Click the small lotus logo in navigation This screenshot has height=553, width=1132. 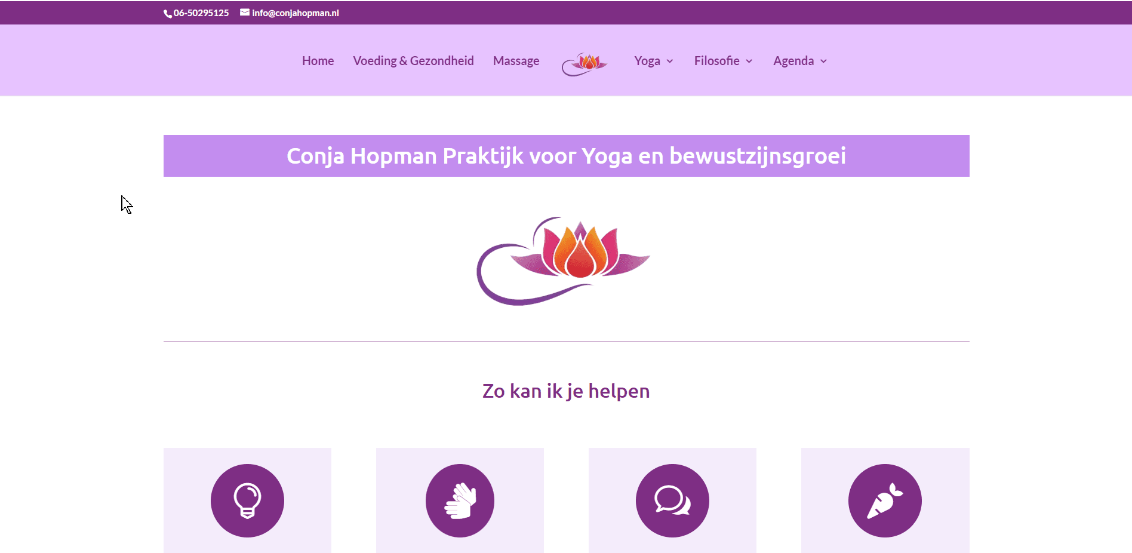click(x=585, y=64)
